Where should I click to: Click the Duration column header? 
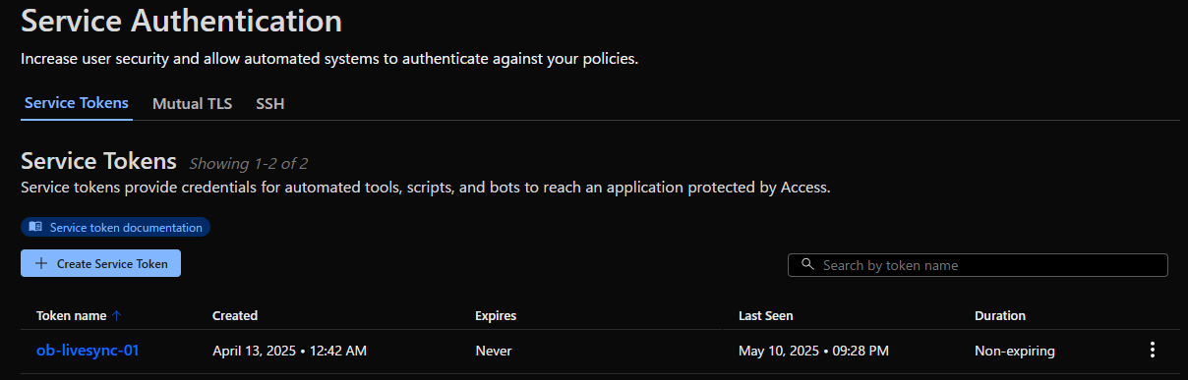[x=1000, y=316]
